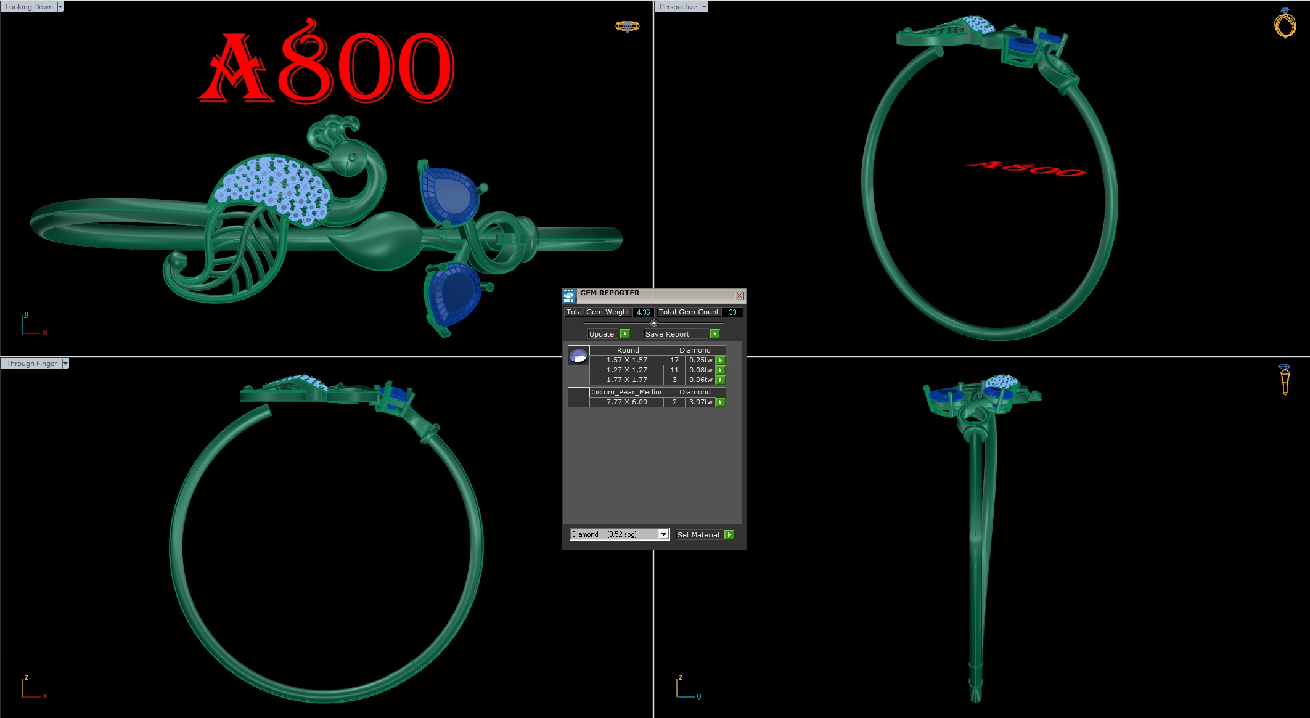Click the top-view ring icon in Looking Down viewport

628,26
